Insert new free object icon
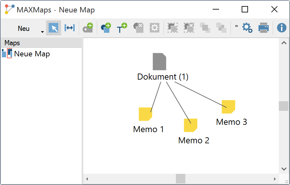This screenshot has width=290, height=185. tap(106, 28)
